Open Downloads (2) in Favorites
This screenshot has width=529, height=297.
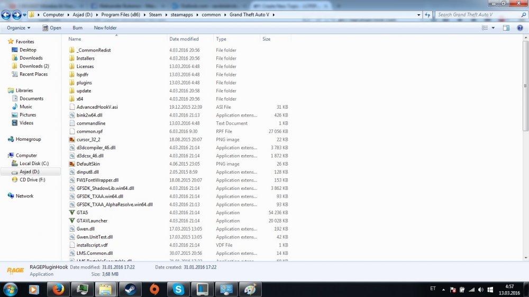[34, 66]
